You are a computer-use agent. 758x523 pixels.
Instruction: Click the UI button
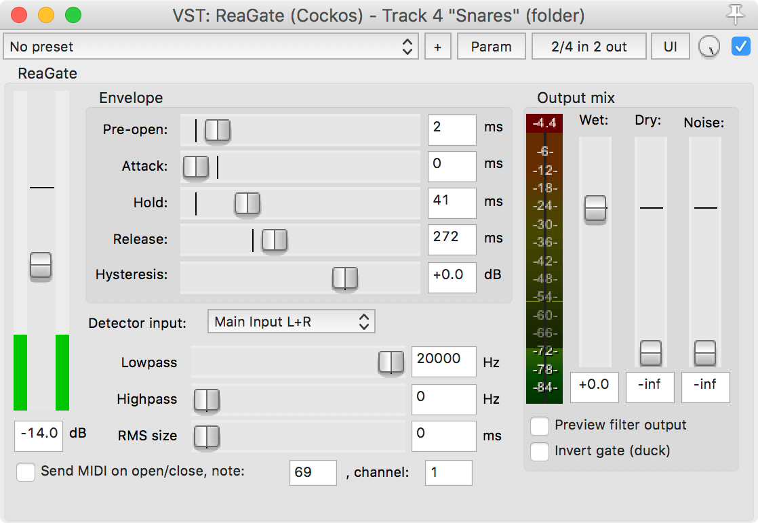click(670, 47)
